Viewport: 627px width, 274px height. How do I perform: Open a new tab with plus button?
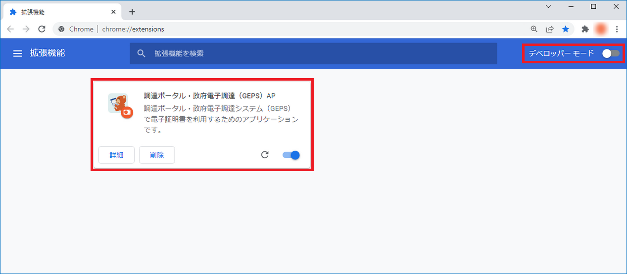pyautogui.click(x=132, y=12)
